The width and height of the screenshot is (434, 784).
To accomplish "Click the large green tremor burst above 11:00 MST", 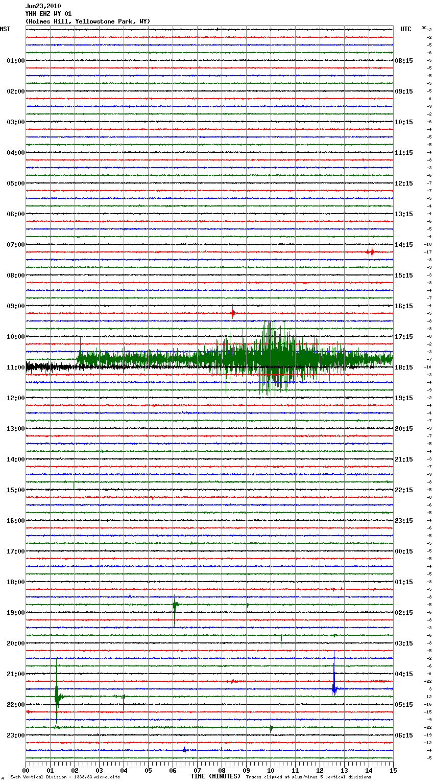I will click(235, 359).
